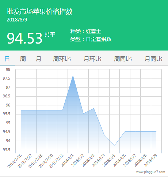This screenshot has width=168, height=177.
Task: Switch to the 周 (weekly) tab
Action: [x=23, y=59]
